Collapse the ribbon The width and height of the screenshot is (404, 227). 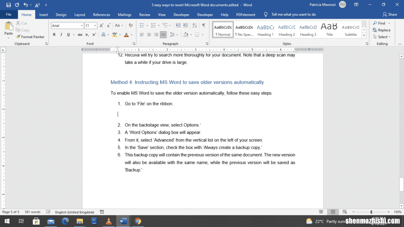400,44
